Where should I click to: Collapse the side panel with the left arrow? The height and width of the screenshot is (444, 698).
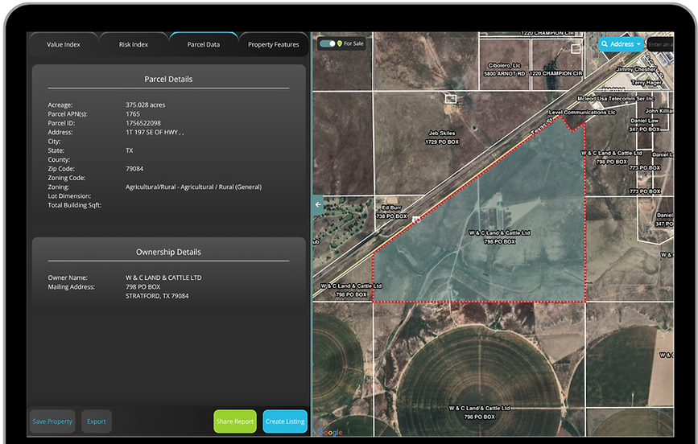point(318,204)
